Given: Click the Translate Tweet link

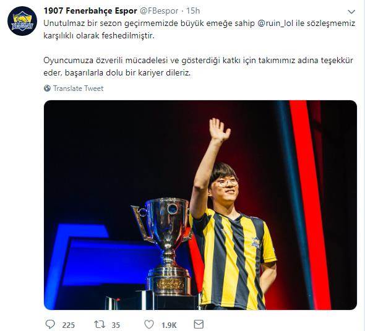Looking at the screenshot, I should pyautogui.click(x=78, y=88).
